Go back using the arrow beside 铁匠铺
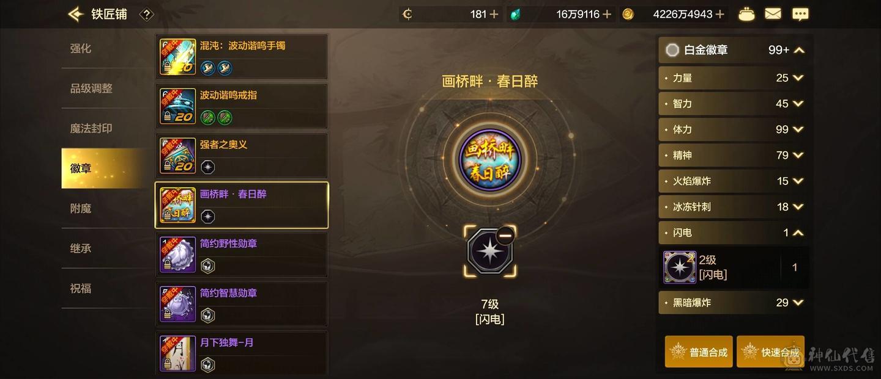This screenshot has height=379, width=881. point(75,14)
